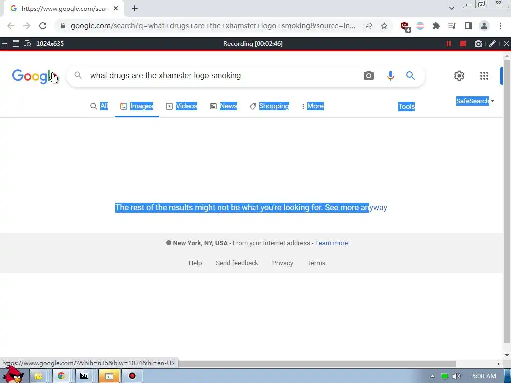
Task: Click the recorder region select icon
Action: click(28, 44)
